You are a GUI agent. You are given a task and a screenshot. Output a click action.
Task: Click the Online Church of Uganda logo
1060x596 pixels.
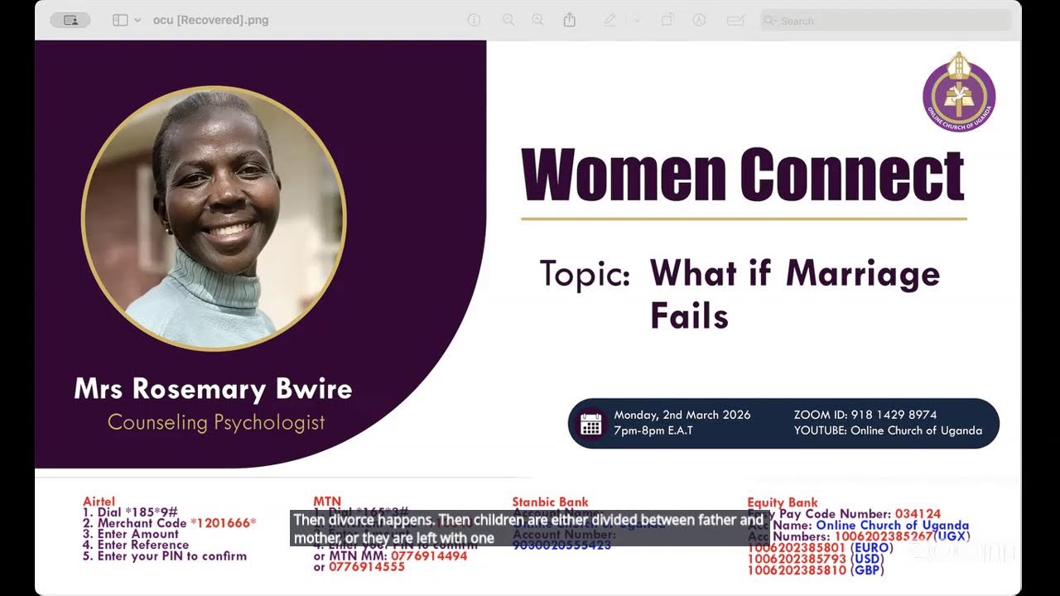pos(959,92)
